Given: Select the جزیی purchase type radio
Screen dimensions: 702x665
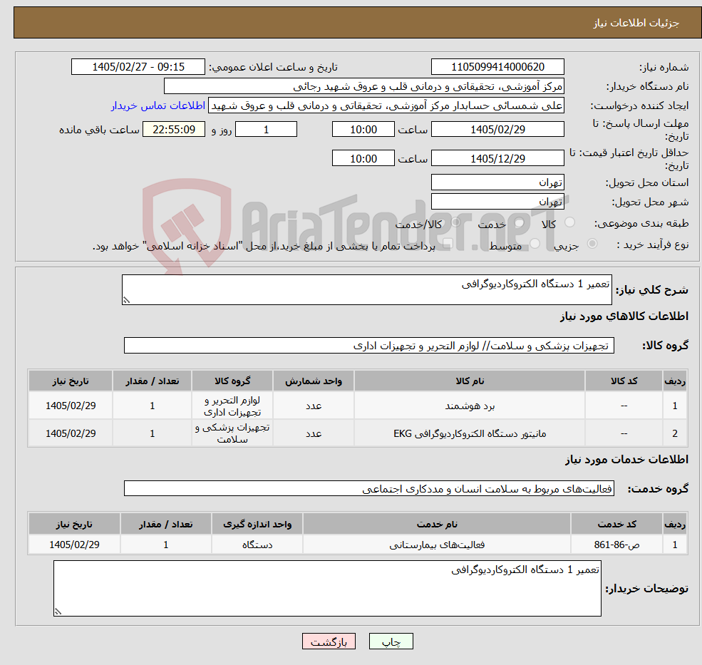Looking at the screenshot, I should (x=592, y=244).
